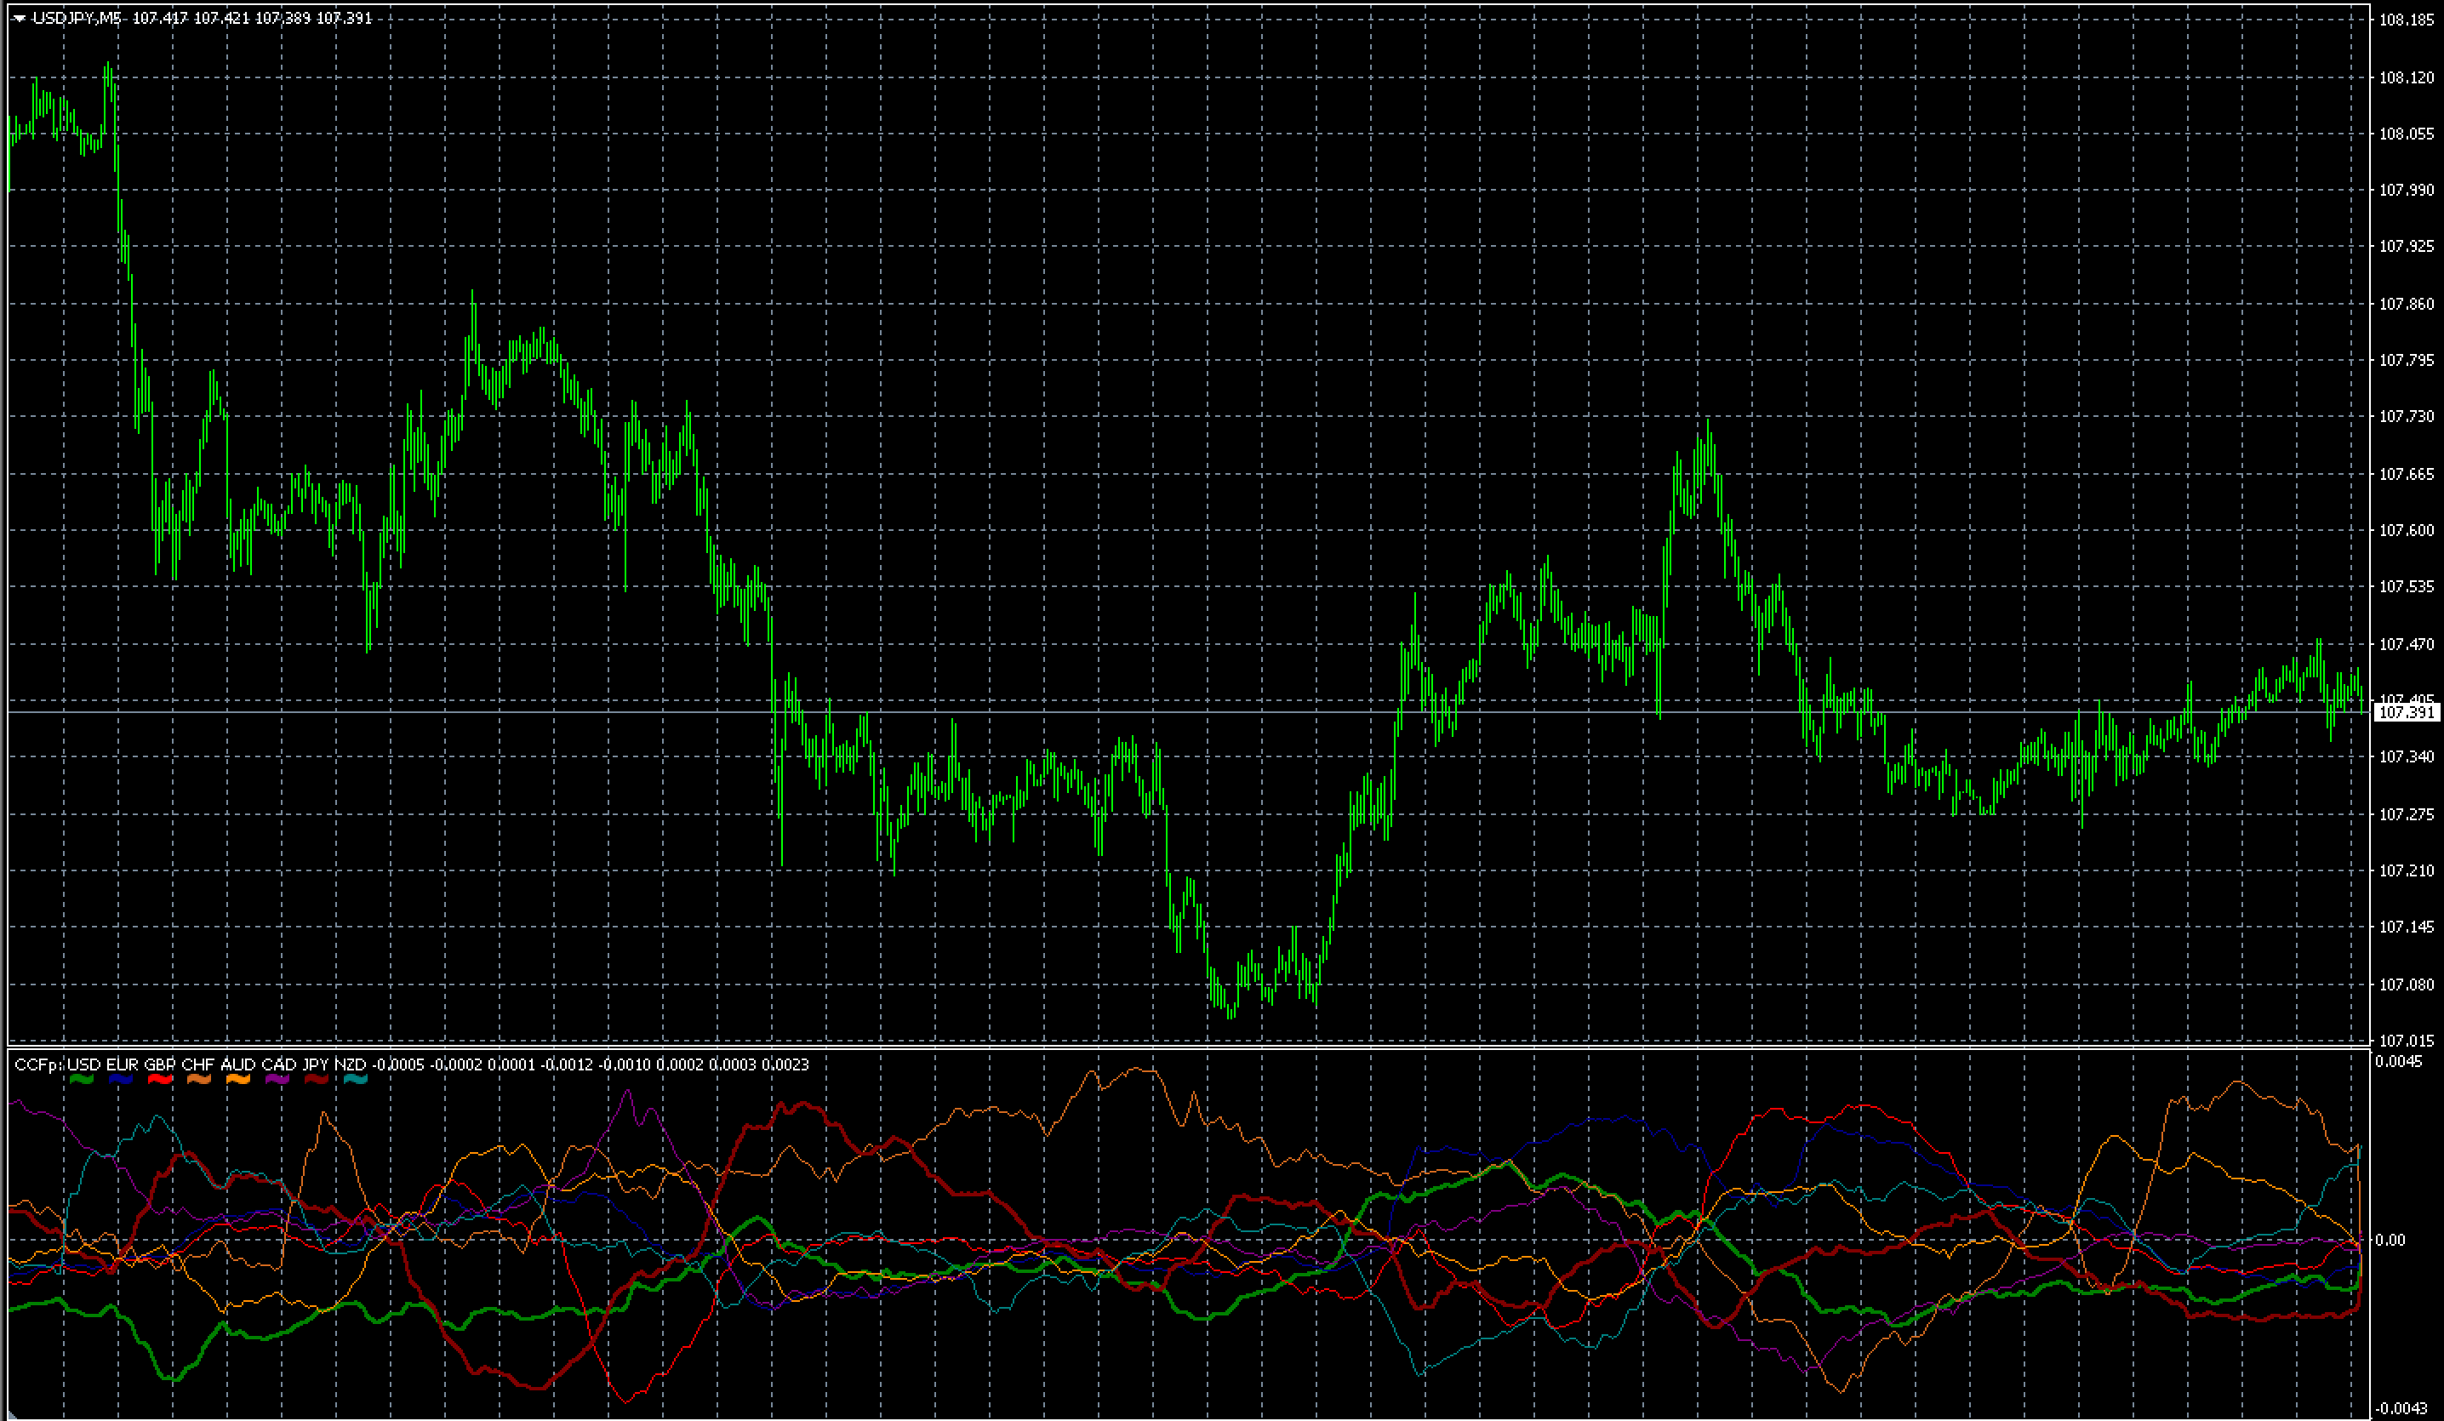This screenshot has height=1421, width=2444.
Task: Click the 107.795 price axis label
Action: tap(2407, 360)
